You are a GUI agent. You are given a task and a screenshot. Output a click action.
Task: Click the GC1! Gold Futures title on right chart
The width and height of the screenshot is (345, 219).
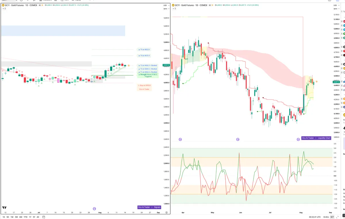tap(191, 5)
